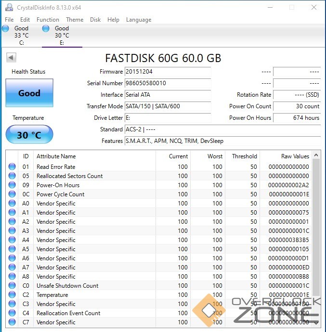Click the scrollbar up arrow in attribute list

point(316,155)
